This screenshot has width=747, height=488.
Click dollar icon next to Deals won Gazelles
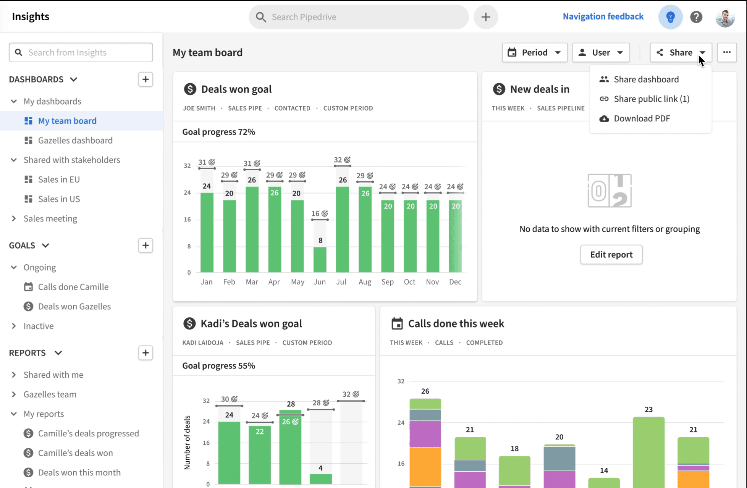coord(28,306)
